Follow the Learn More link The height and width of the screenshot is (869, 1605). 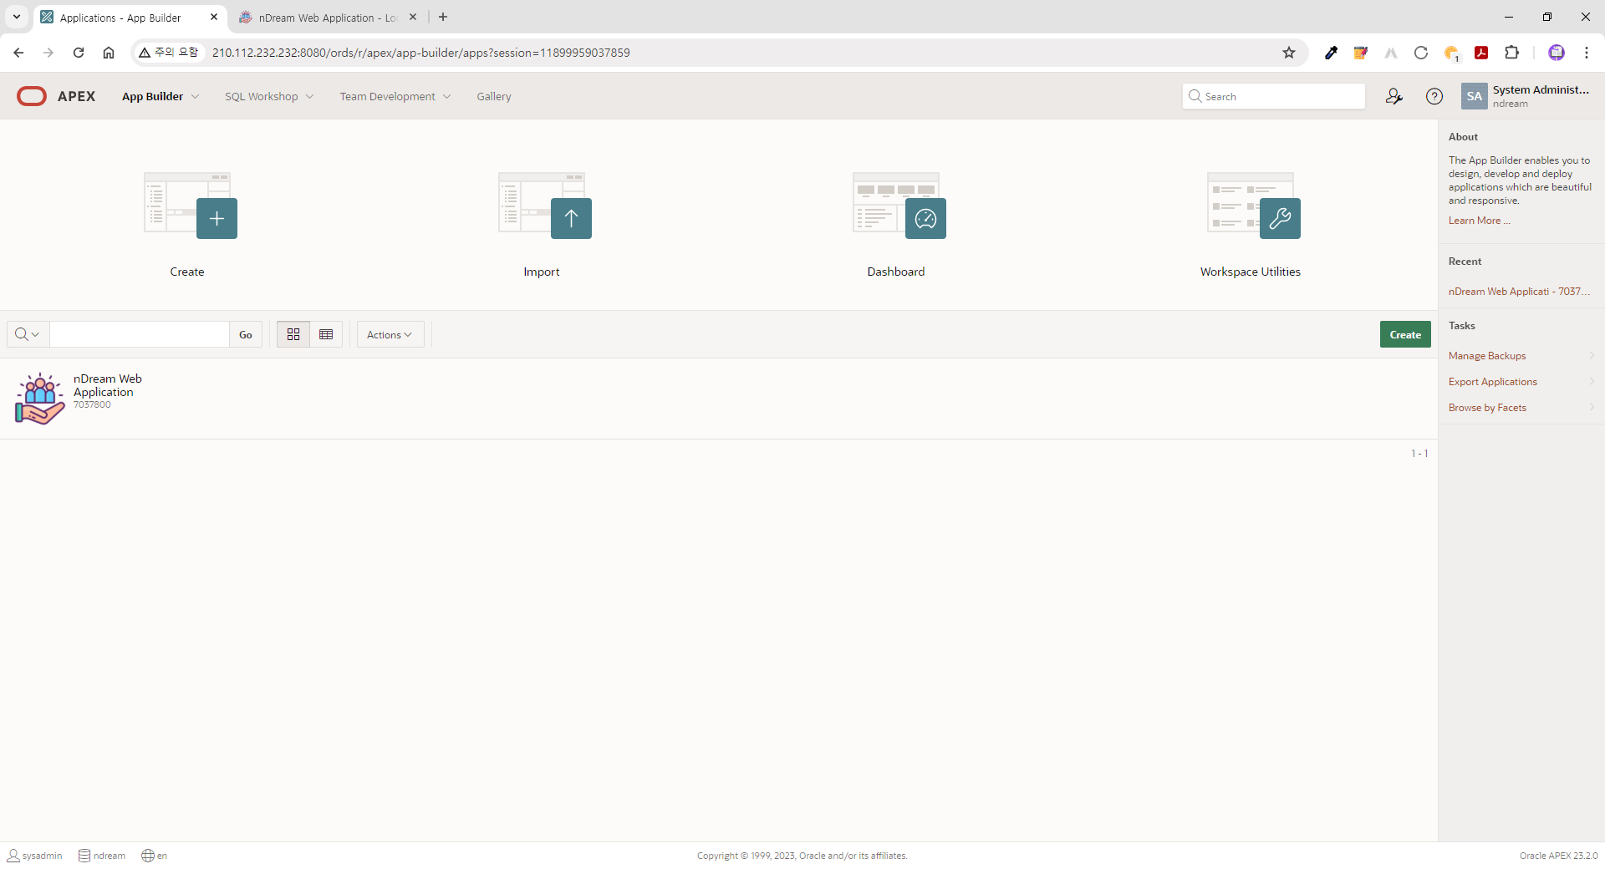1479,221
